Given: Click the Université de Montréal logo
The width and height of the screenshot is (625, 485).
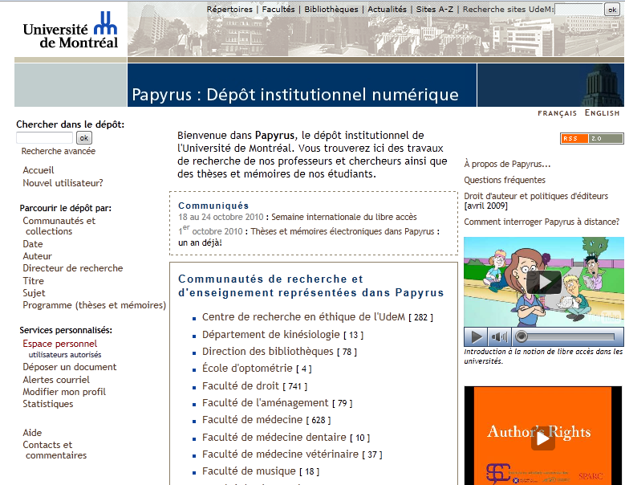Looking at the screenshot, I should point(71,31).
